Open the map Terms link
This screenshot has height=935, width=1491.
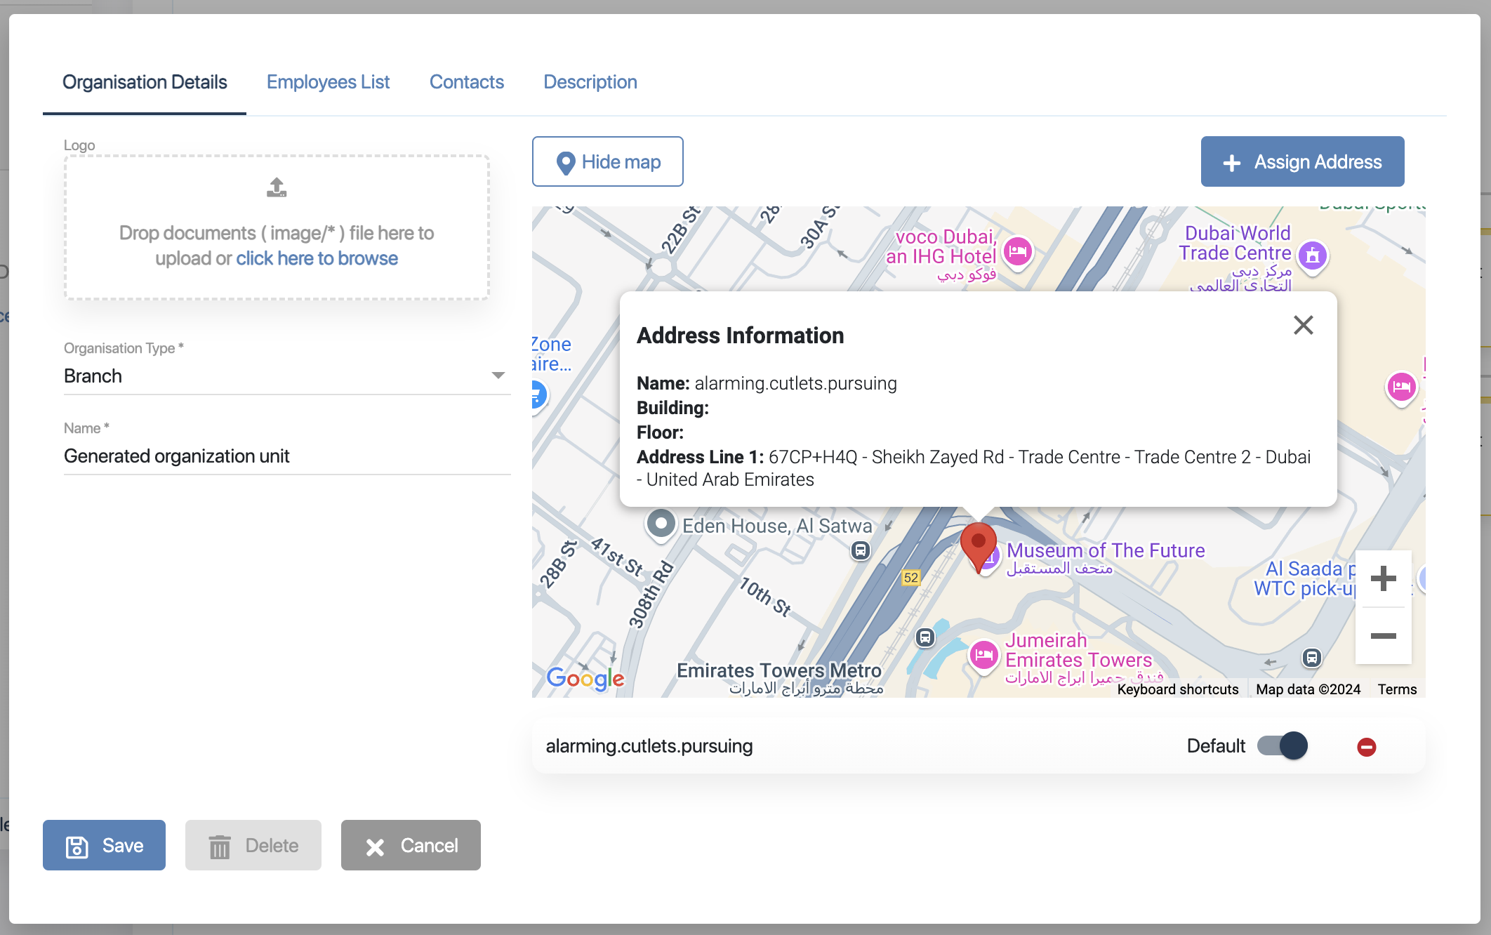[x=1397, y=689]
